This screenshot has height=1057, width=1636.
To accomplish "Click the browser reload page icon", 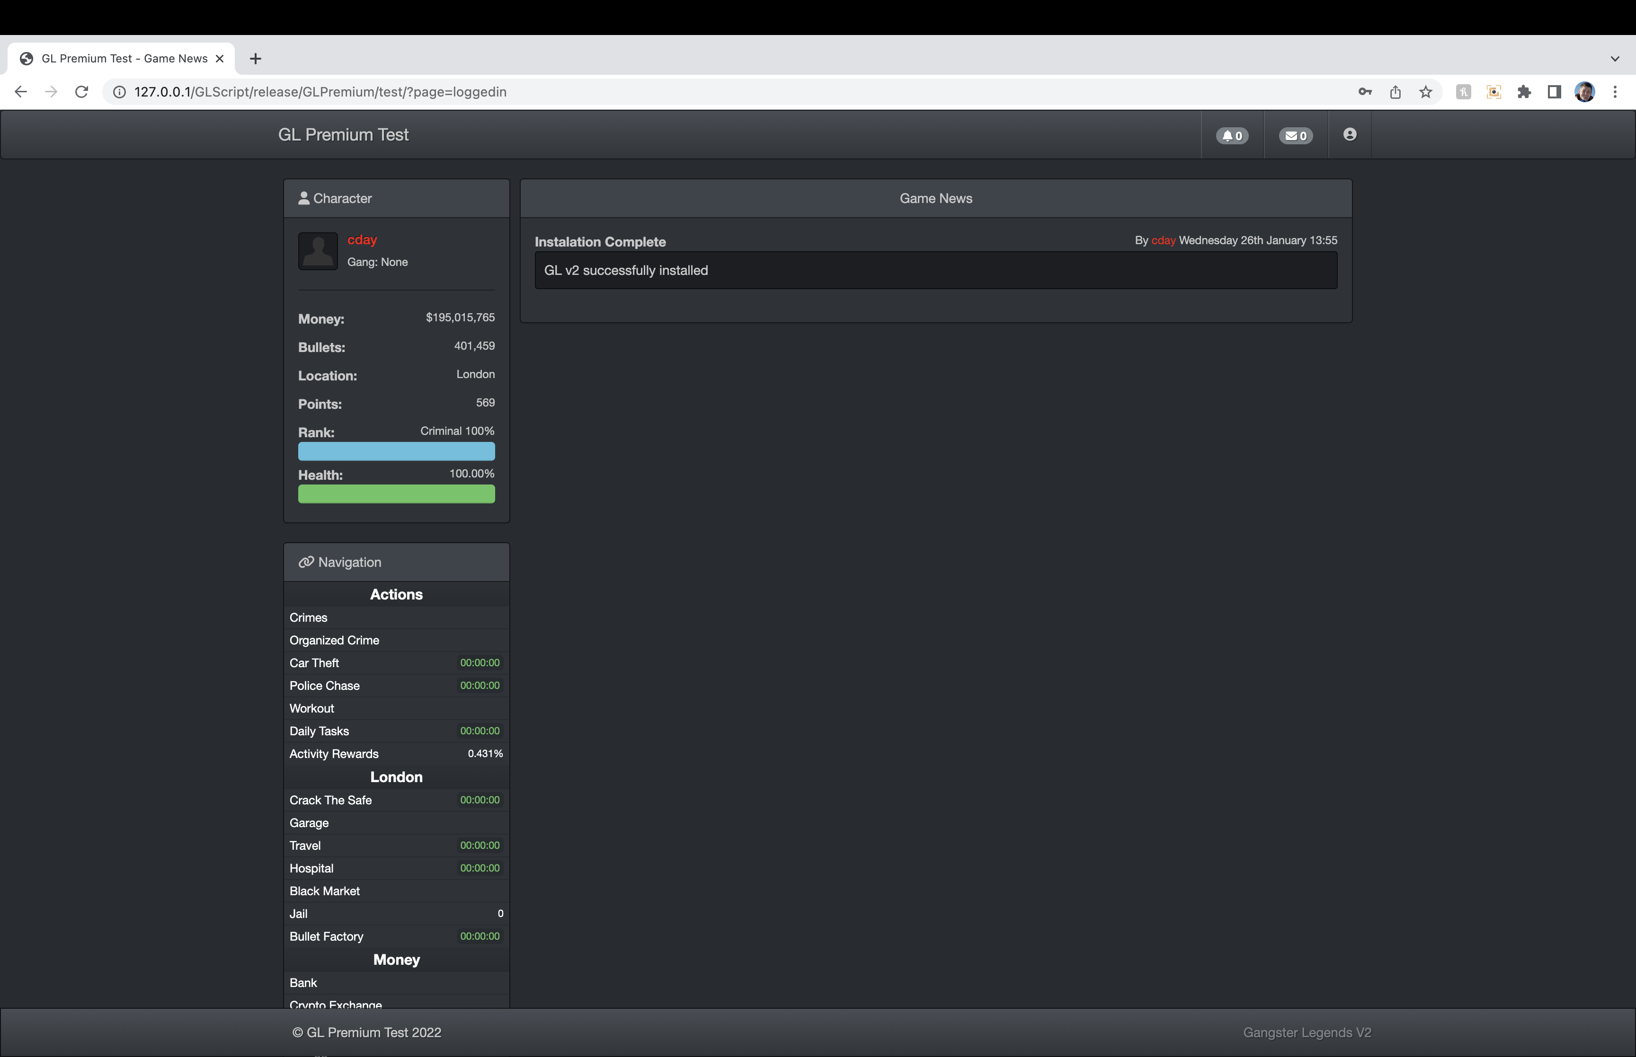I will (82, 91).
